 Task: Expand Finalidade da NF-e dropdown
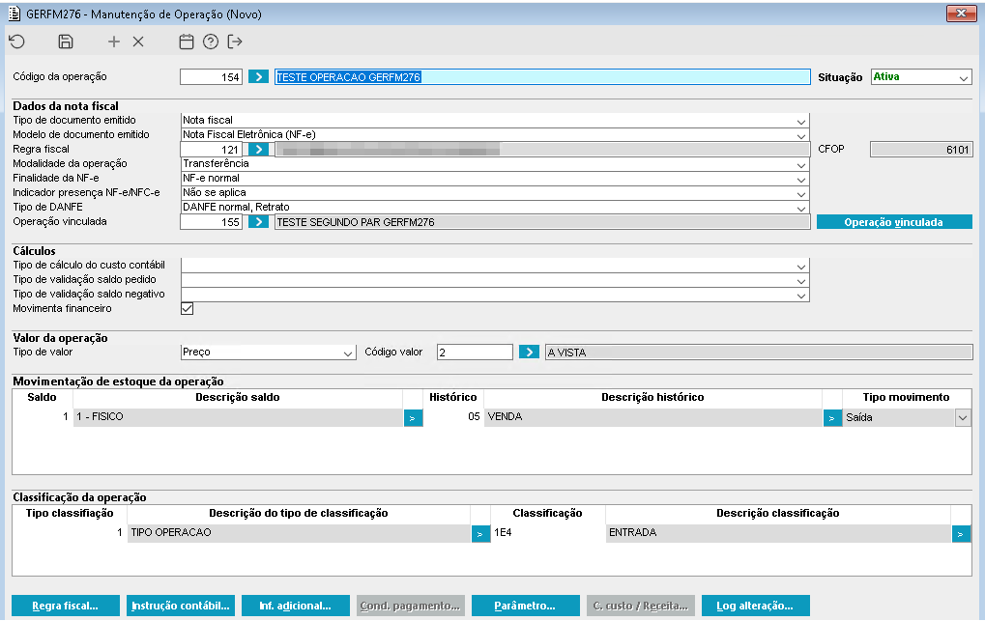[x=801, y=179]
